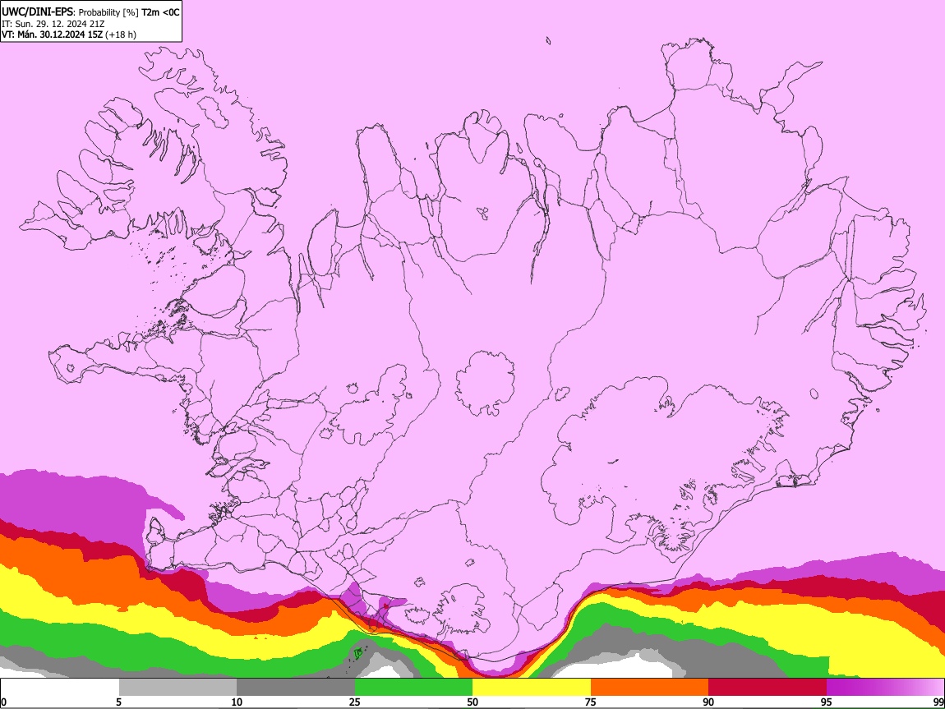Screen dimensions: 945x709
Task: Click the legend tick label '99'
Action: click(x=938, y=702)
